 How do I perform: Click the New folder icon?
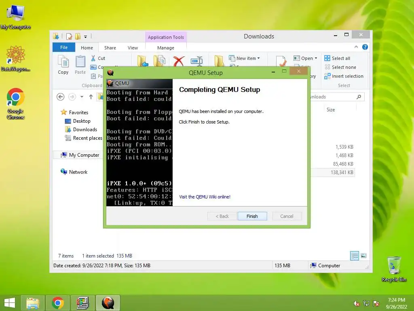(219, 61)
